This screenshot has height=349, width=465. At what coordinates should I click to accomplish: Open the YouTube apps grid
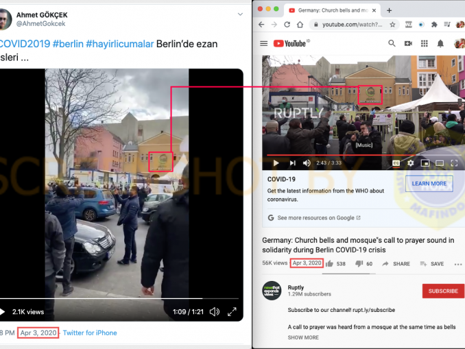[425, 44]
